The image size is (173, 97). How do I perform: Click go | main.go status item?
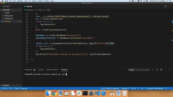click(21, 88)
